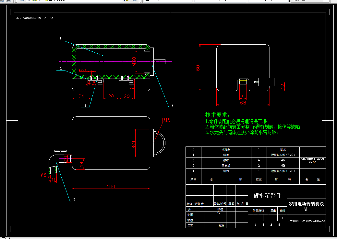Click the 批准 label

coord(222,226)
